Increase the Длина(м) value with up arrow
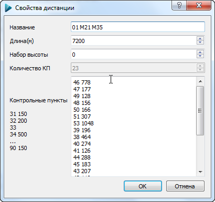This screenshot has height=202, width=215. pyautogui.click(x=200, y=39)
